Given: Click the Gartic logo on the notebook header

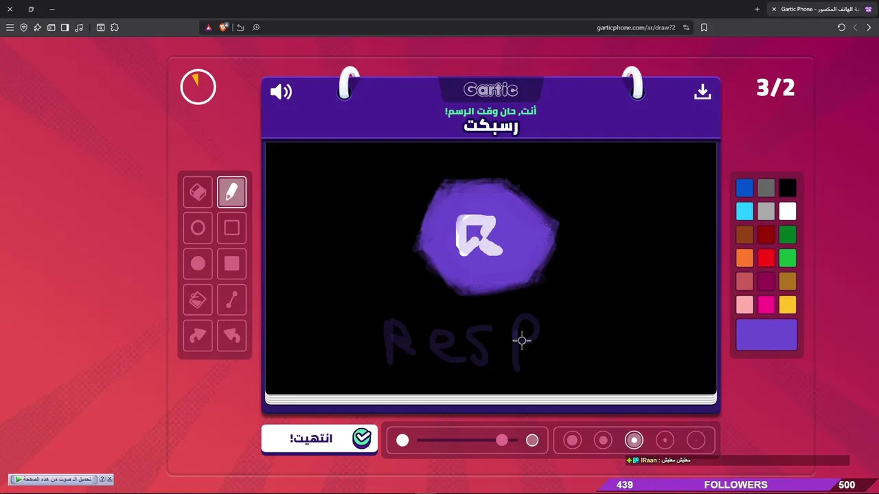Looking at the screenshot, I should point(490,90).
